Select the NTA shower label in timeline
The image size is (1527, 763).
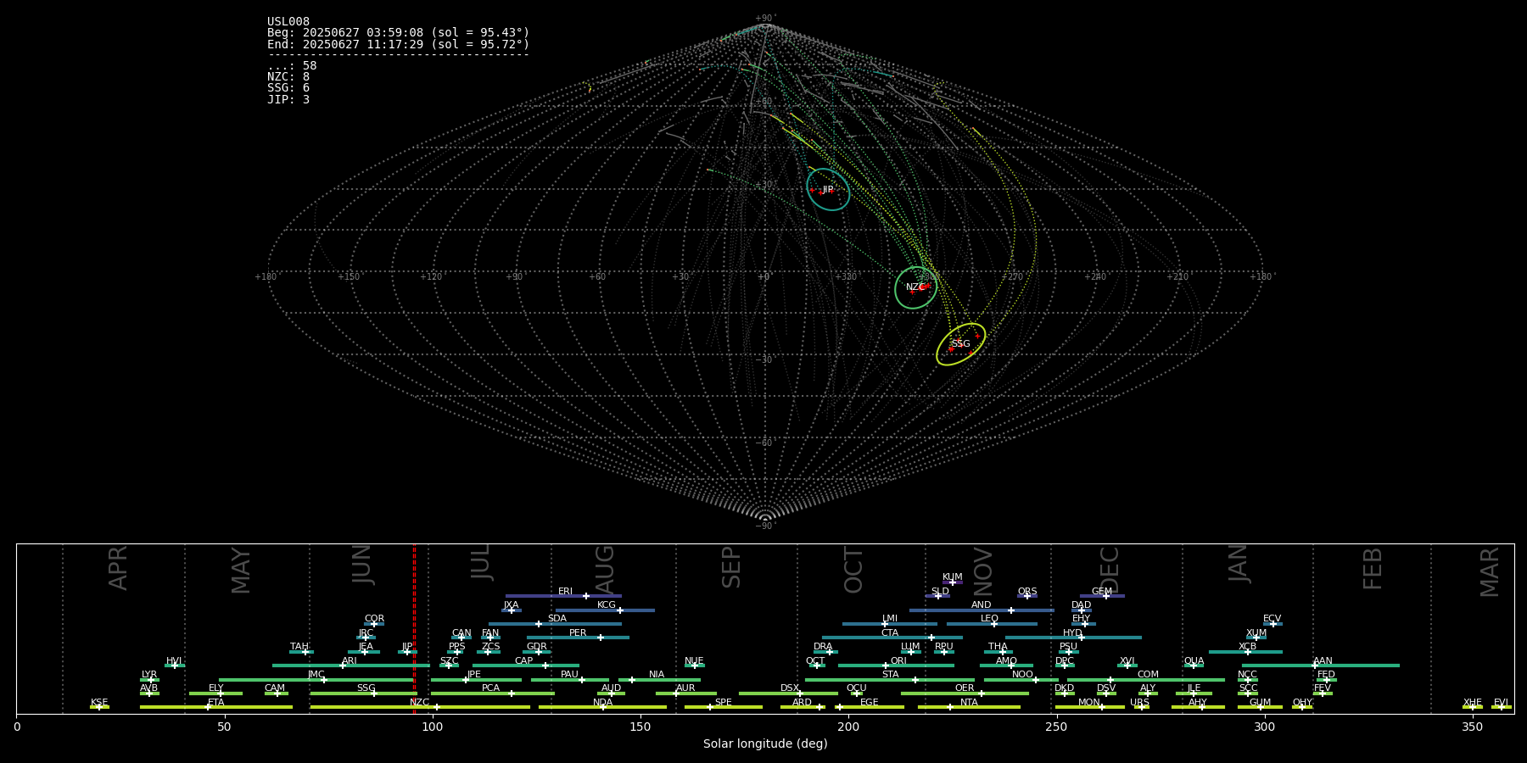coord(969,703)
